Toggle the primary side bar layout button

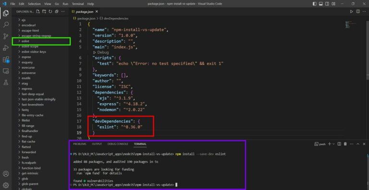pos(315,4)
